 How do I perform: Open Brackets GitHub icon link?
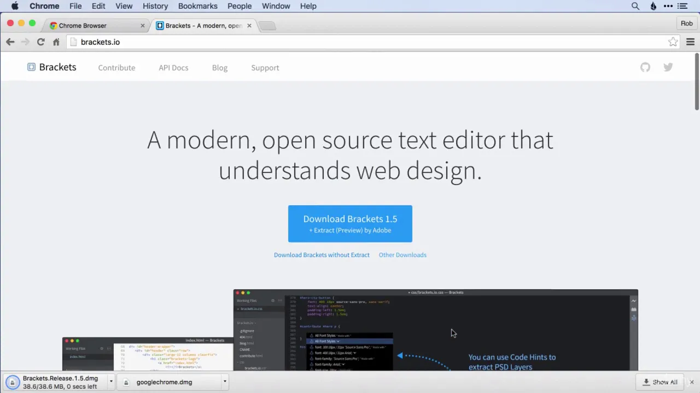click(x=645, y=67)
